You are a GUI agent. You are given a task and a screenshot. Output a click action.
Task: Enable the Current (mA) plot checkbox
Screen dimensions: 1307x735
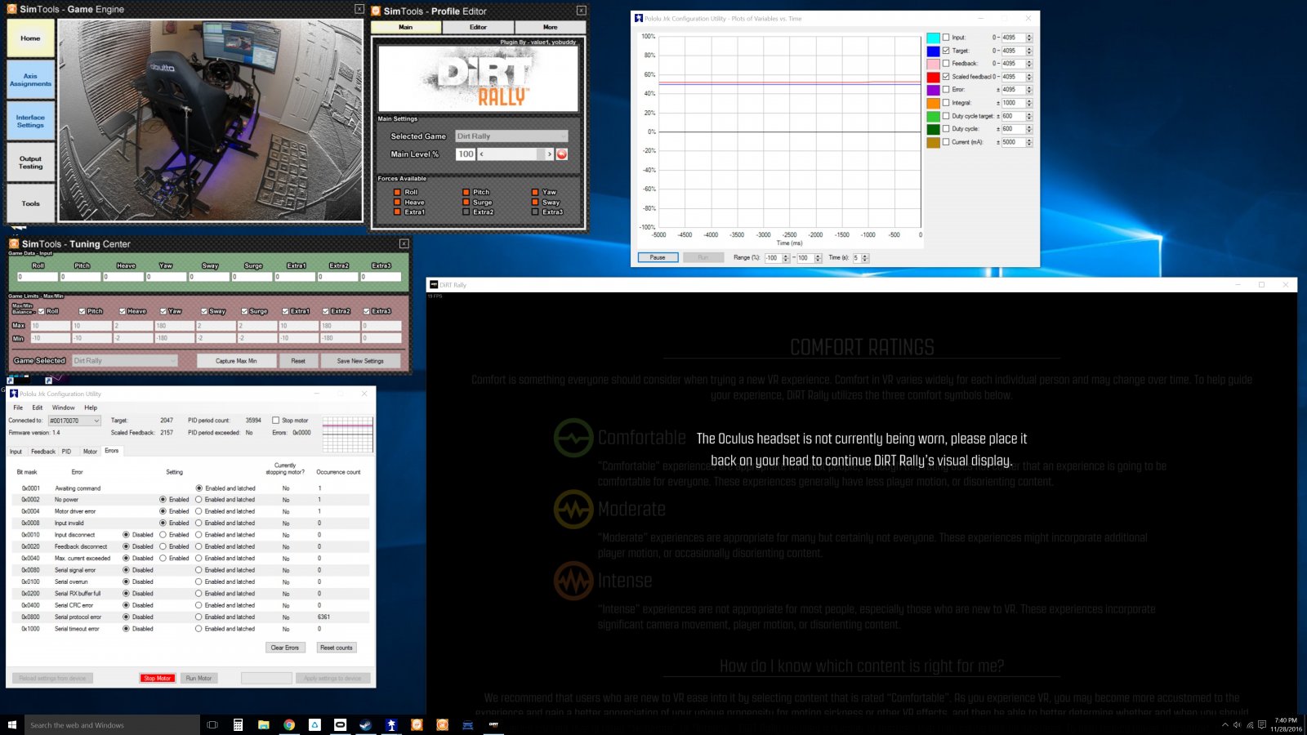click(x=946, y=142)
